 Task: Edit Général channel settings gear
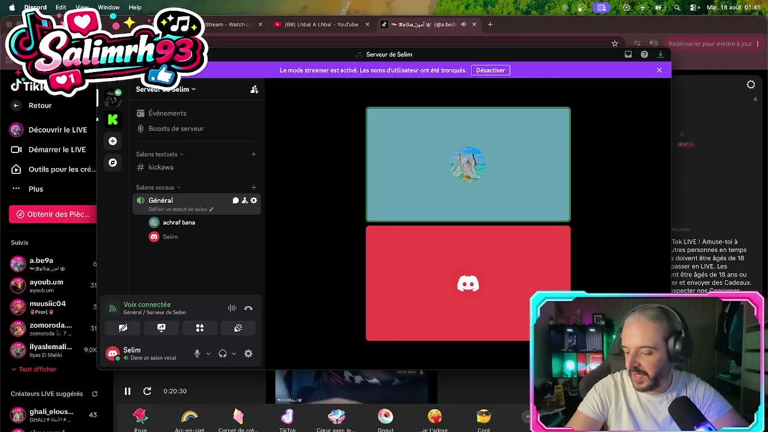tap(254, 200)
